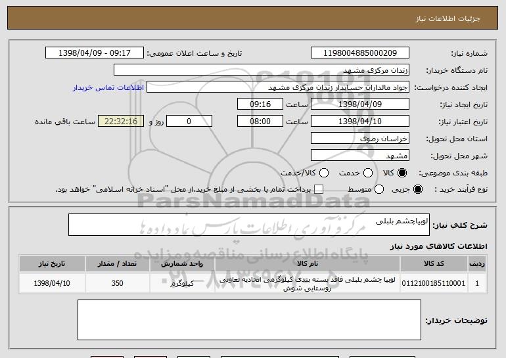
Task: Click the table need date cell 1398/04/10
Action: click(52, 283)
